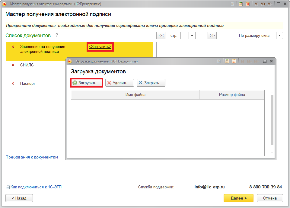
Task: Click the question mark help icon
Action: pyautogui.click(x=56, y=36)
